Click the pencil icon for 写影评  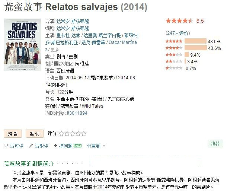click(x=31, y=146)
